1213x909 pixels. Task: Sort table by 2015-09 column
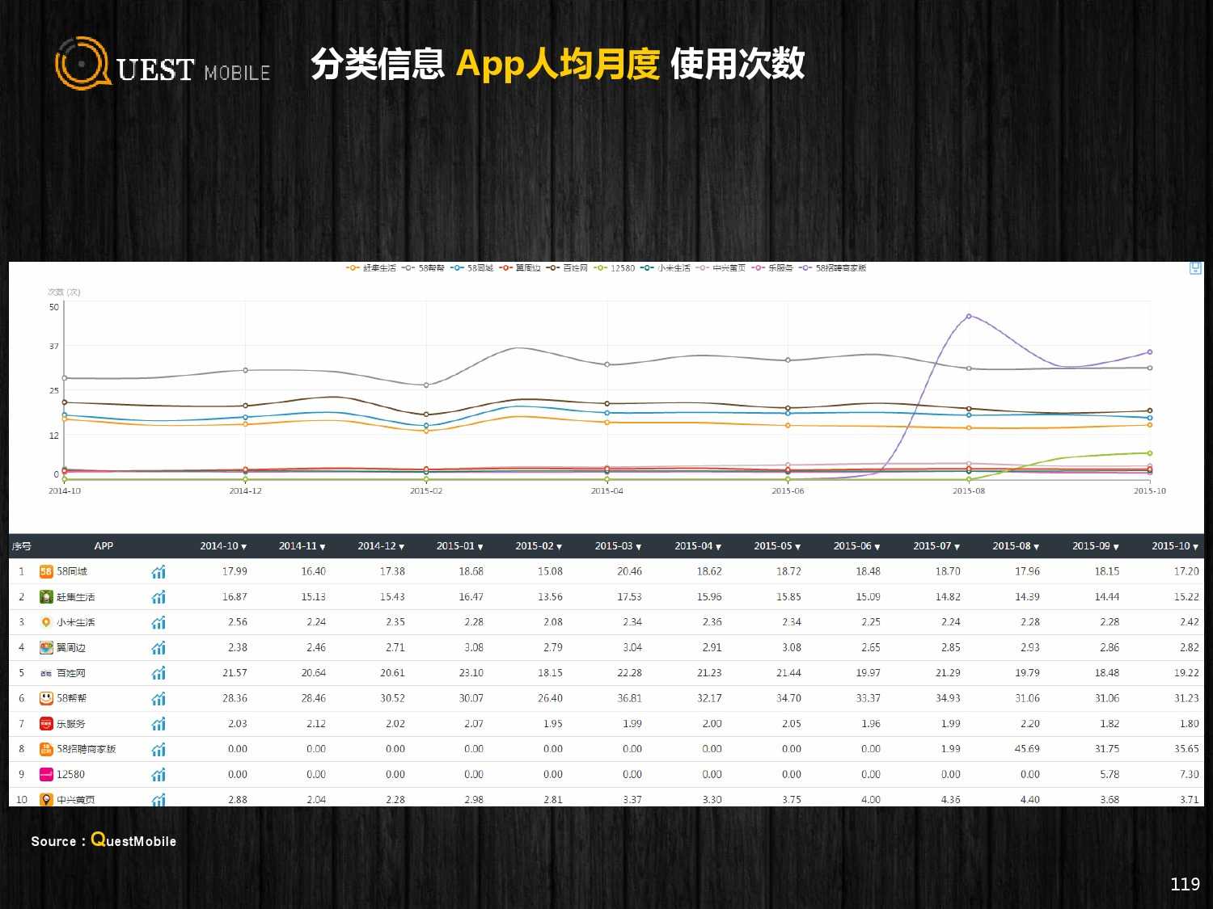(x=1096, y=546)
